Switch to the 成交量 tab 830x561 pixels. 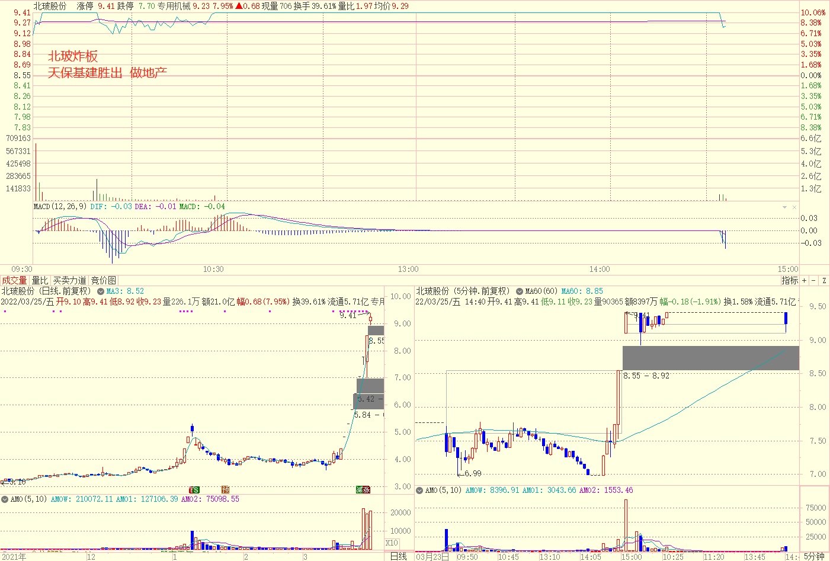14,280
